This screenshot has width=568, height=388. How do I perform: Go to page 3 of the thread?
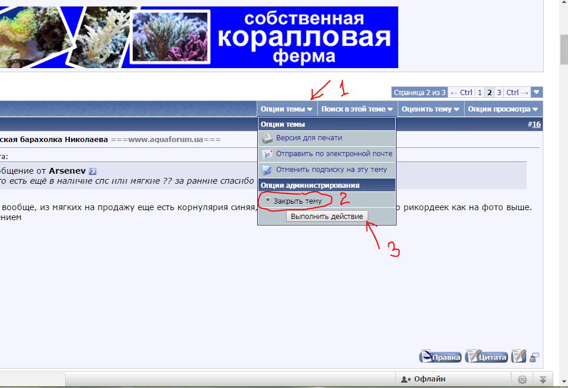click(499, 92)
